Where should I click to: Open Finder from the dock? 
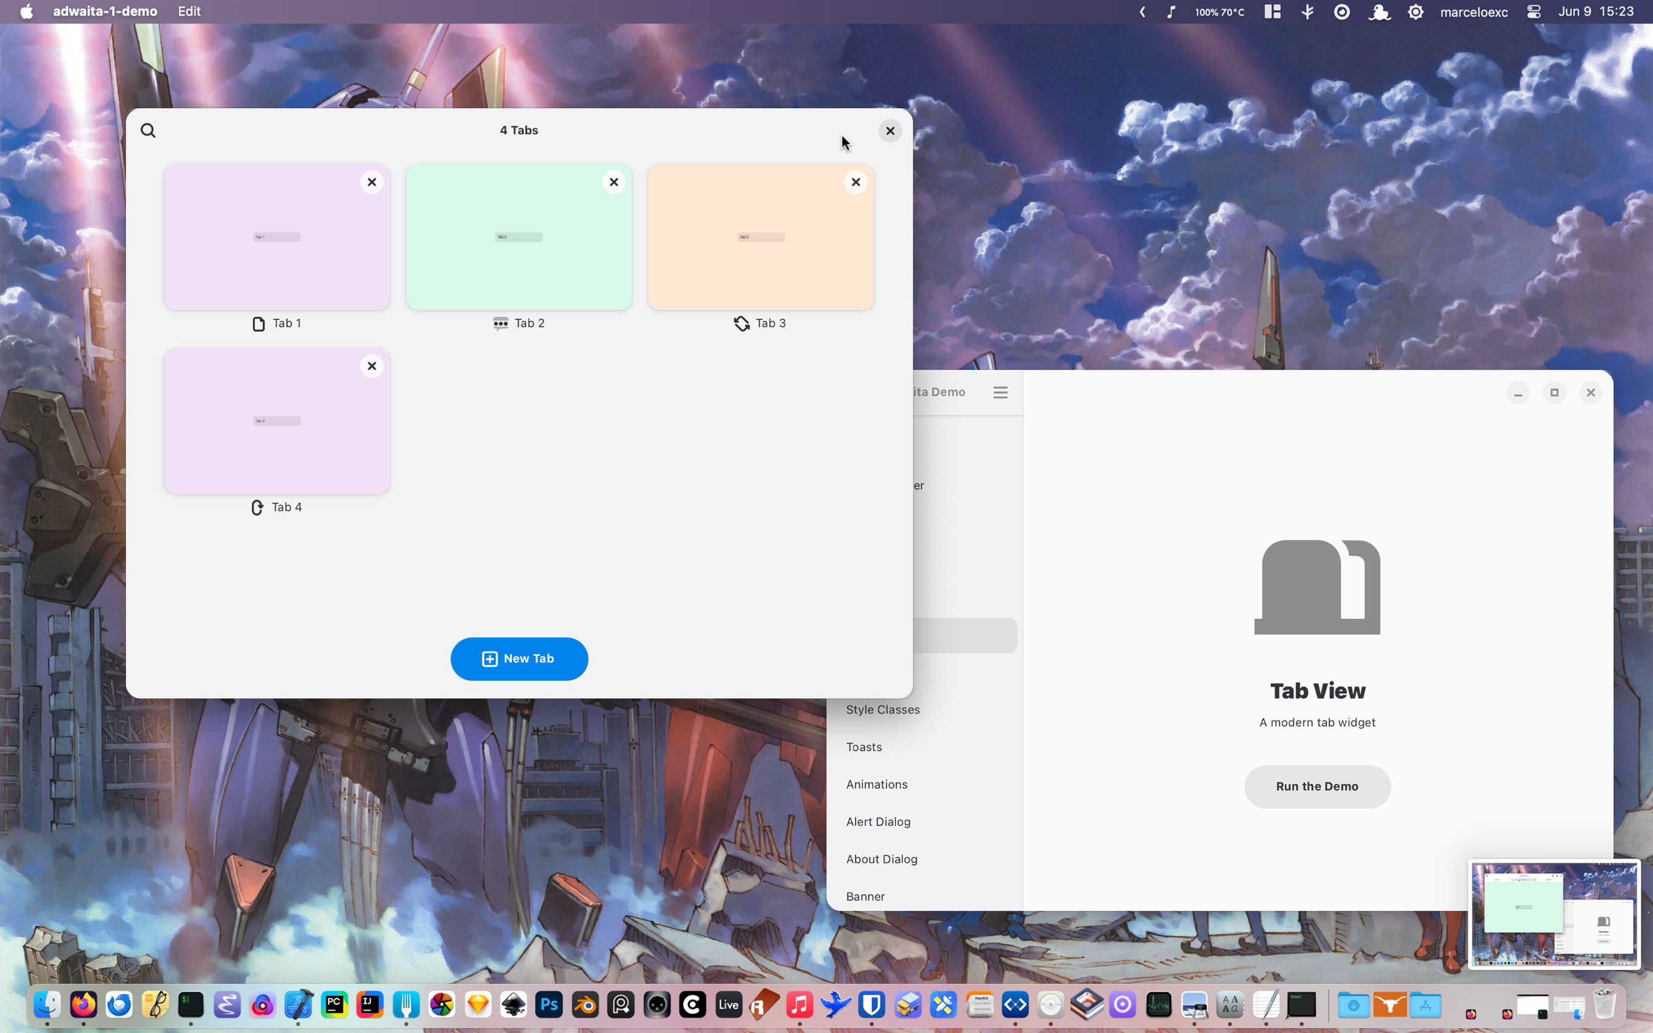[47, 1004]
